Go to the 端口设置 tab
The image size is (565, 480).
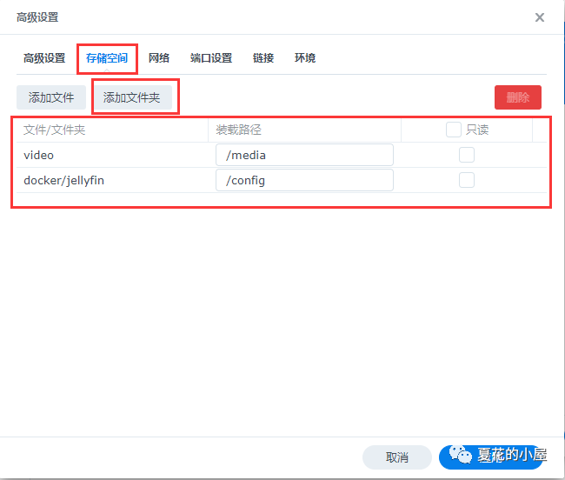(211, 58)
